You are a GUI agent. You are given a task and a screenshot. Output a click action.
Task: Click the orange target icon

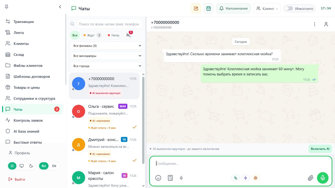click(x=255, y=178)
